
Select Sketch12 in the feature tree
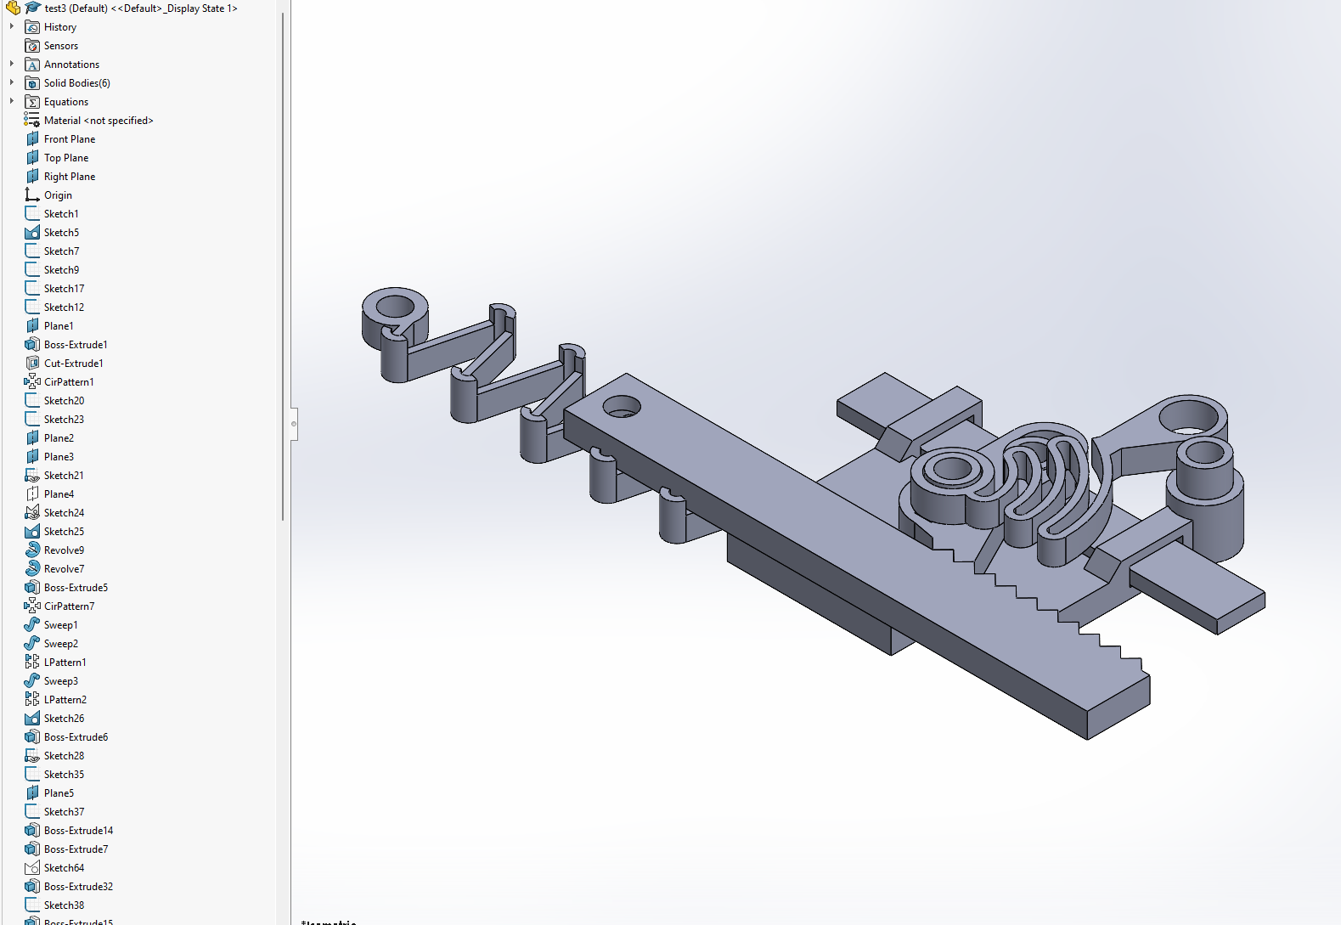(x=64, y=307)
